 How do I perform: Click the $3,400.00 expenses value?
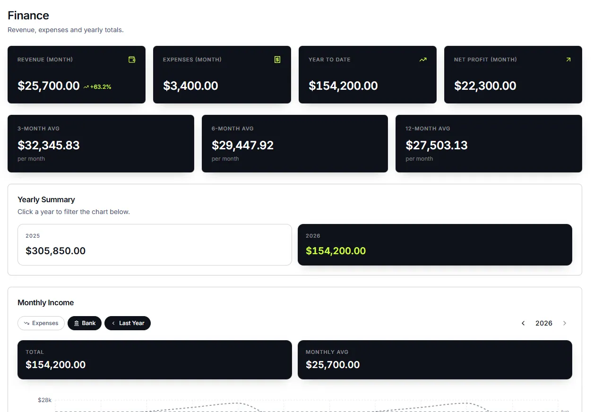tap(190, 86)
